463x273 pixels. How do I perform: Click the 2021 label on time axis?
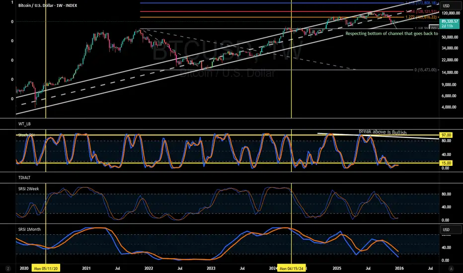point(86,269)
